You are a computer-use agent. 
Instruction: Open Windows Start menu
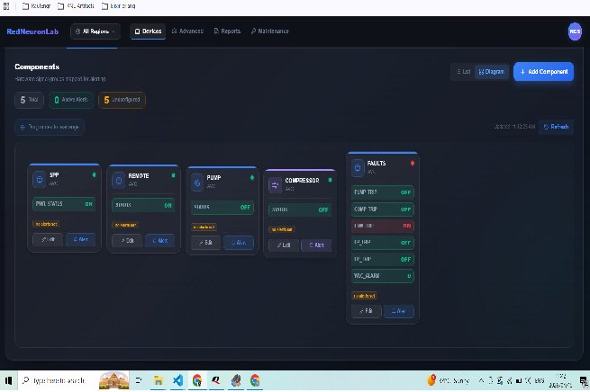(8, 380)
